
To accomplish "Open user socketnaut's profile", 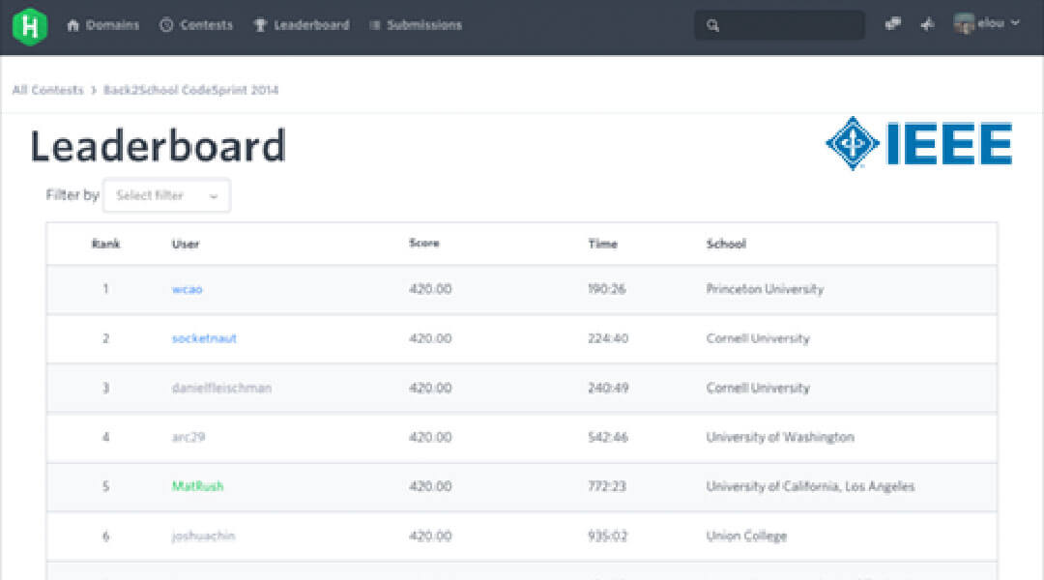I will tap(204, 338).
